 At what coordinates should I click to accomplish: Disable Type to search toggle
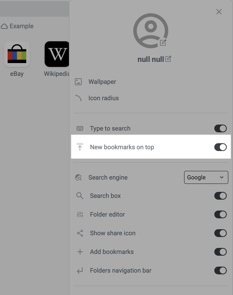click(220, 128)
